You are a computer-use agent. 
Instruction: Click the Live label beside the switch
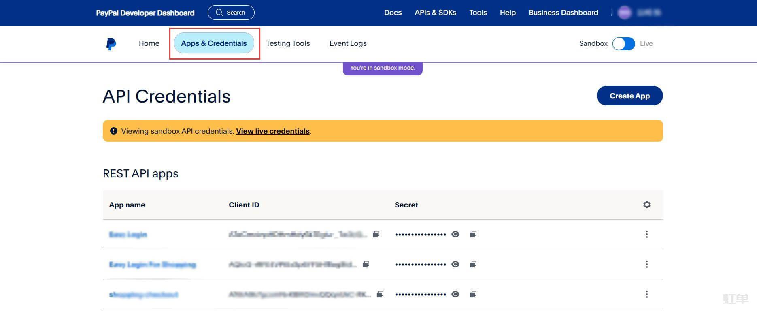tap(646, 43)
